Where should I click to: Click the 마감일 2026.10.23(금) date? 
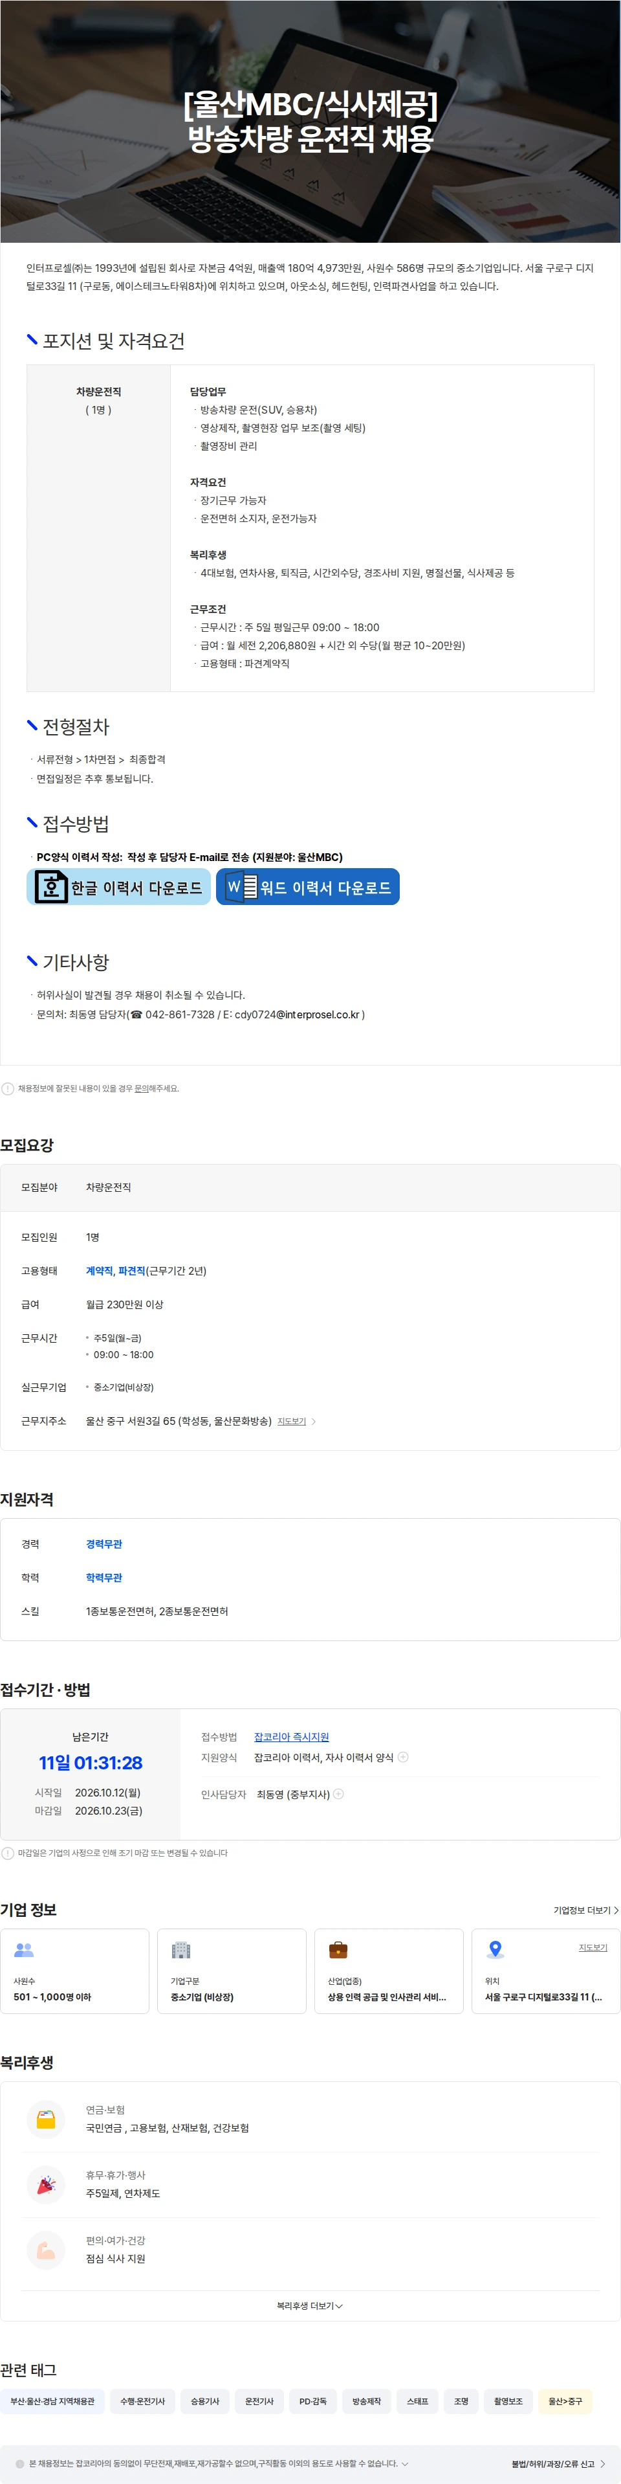point(109,1811)
